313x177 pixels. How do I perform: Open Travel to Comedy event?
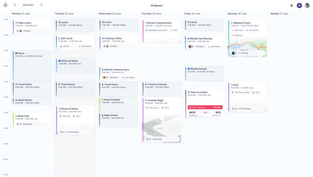pyautogui.click(x=162, y=89)
